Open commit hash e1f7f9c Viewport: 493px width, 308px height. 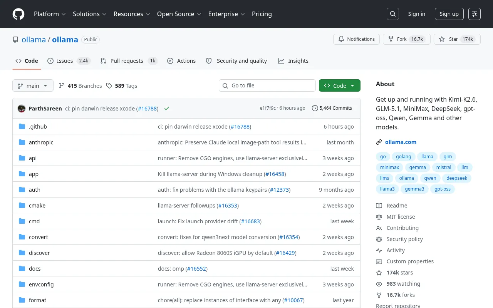coord(268,108)
